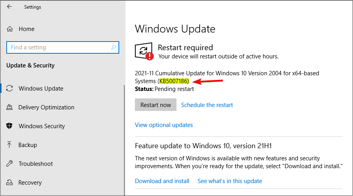Screen dimensions: 353x196
Task: Open See what's in this update link
Action: (230, 181)
